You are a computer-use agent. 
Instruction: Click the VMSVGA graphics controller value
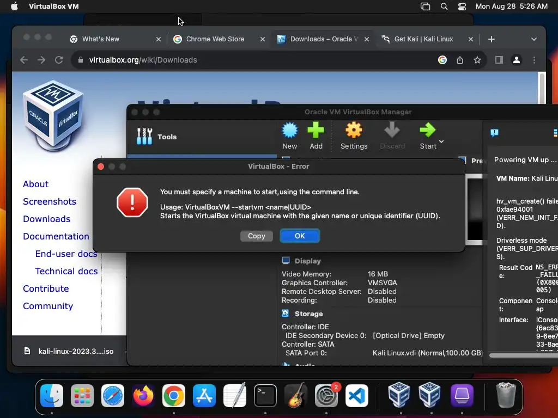[382, 283]
